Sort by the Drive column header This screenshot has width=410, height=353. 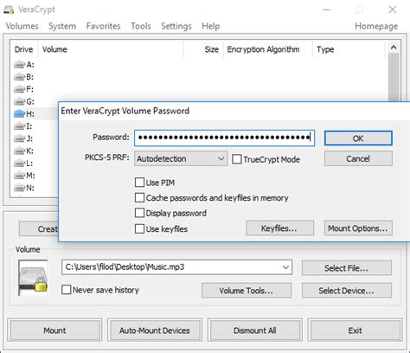coord(23,49)
